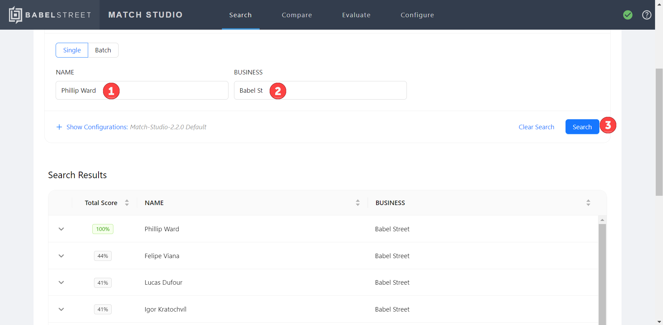
Task: Open the Compare tab
Action: [x=297, y=15]
